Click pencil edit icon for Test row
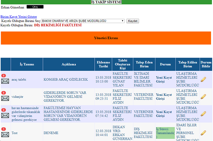Screen dimensions: 213x141 (x=203, y=133)
